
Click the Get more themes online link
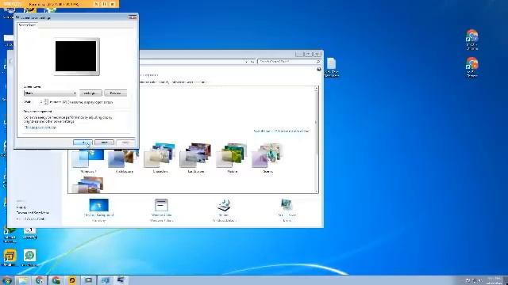(x=292, y=131)
